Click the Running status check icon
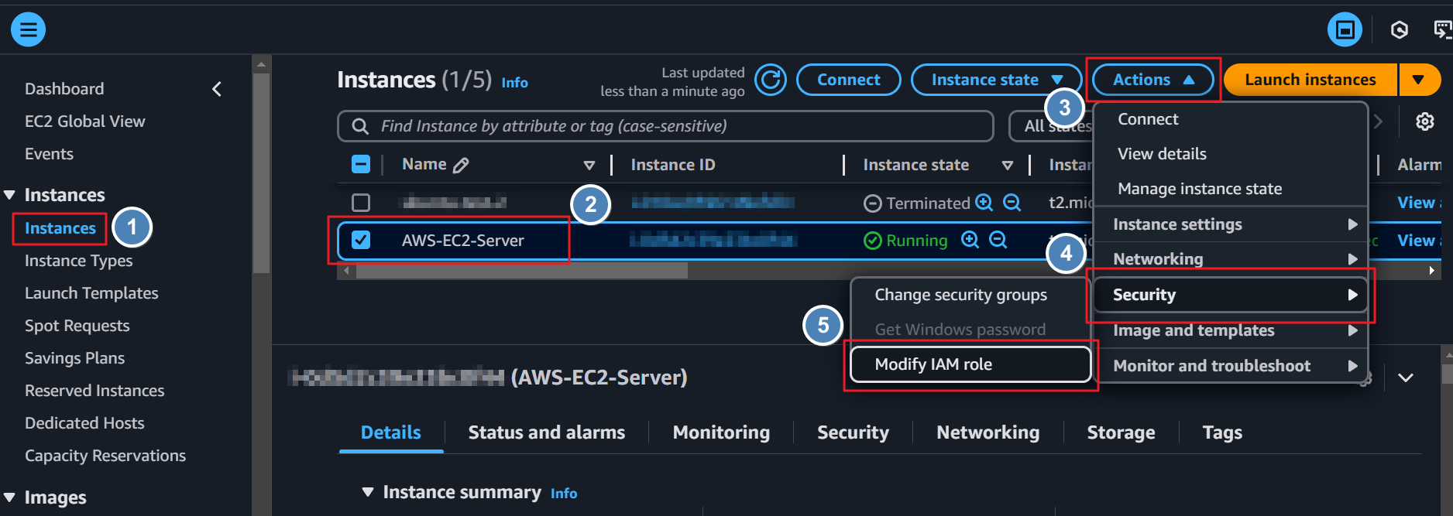Image resolution: width=1453 pixels, height=516 pixels. tap(873, 241)
